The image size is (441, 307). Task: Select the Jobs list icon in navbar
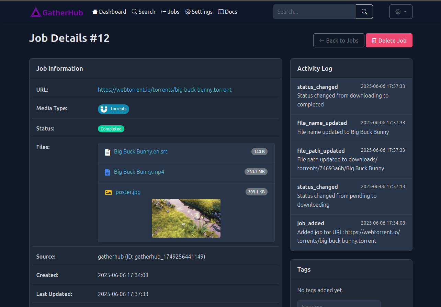pyautogui.click(x=164, y=11)
